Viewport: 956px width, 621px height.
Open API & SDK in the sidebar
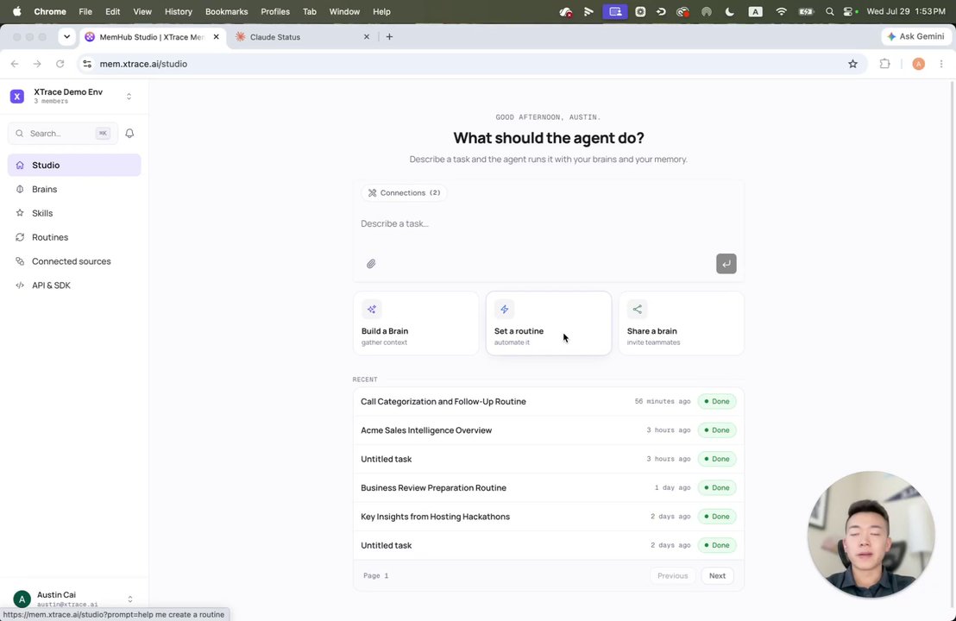74,285
